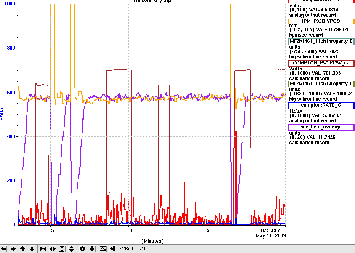
Task: Select the hac_bcm_average curve legend
Action: pos(321,127)
